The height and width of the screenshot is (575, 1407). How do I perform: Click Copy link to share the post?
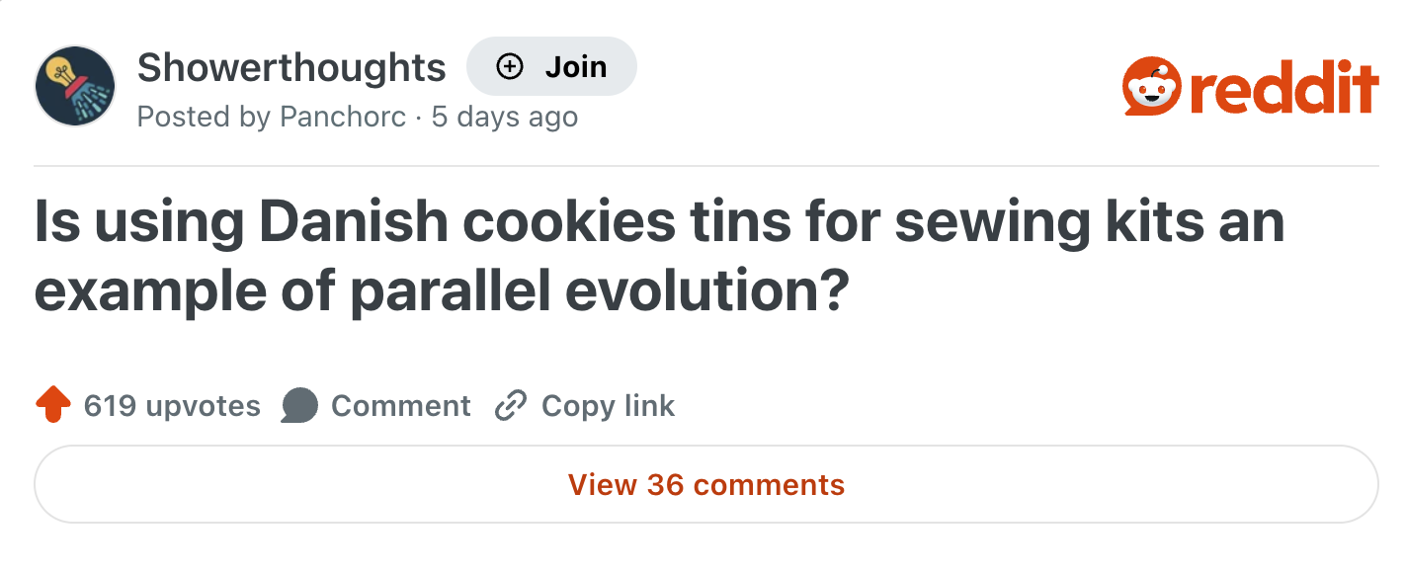click(x=607, y=405)
